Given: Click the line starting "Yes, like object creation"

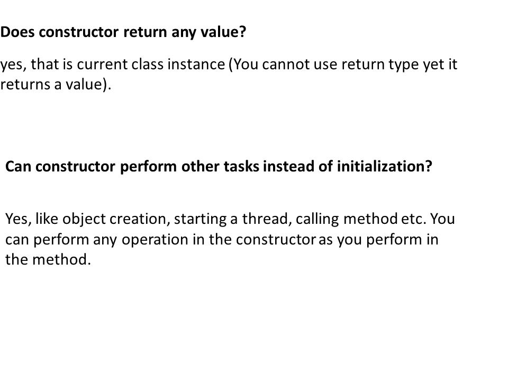Looking at the screenshot, I should (230, 219).
